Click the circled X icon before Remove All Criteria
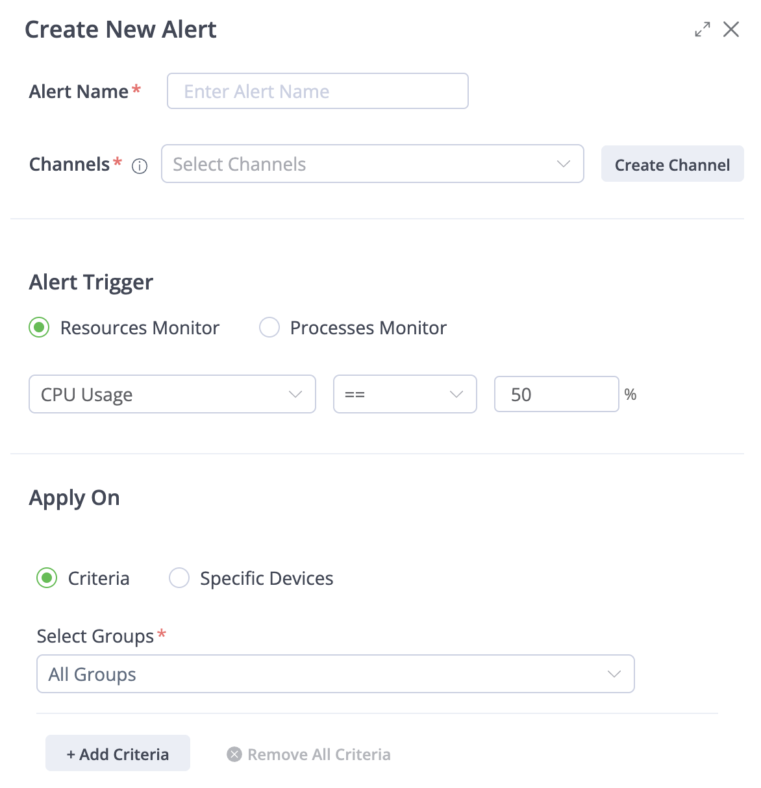This screenshot has width=761, height=788. (x=234, y=754)
